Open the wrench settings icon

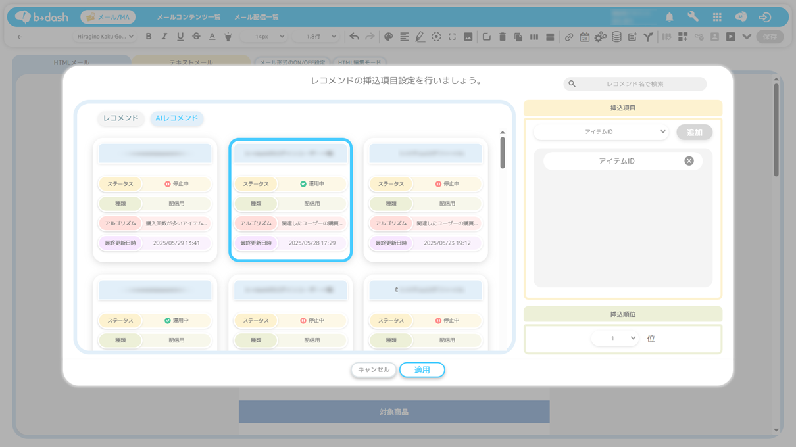point(693,17)
